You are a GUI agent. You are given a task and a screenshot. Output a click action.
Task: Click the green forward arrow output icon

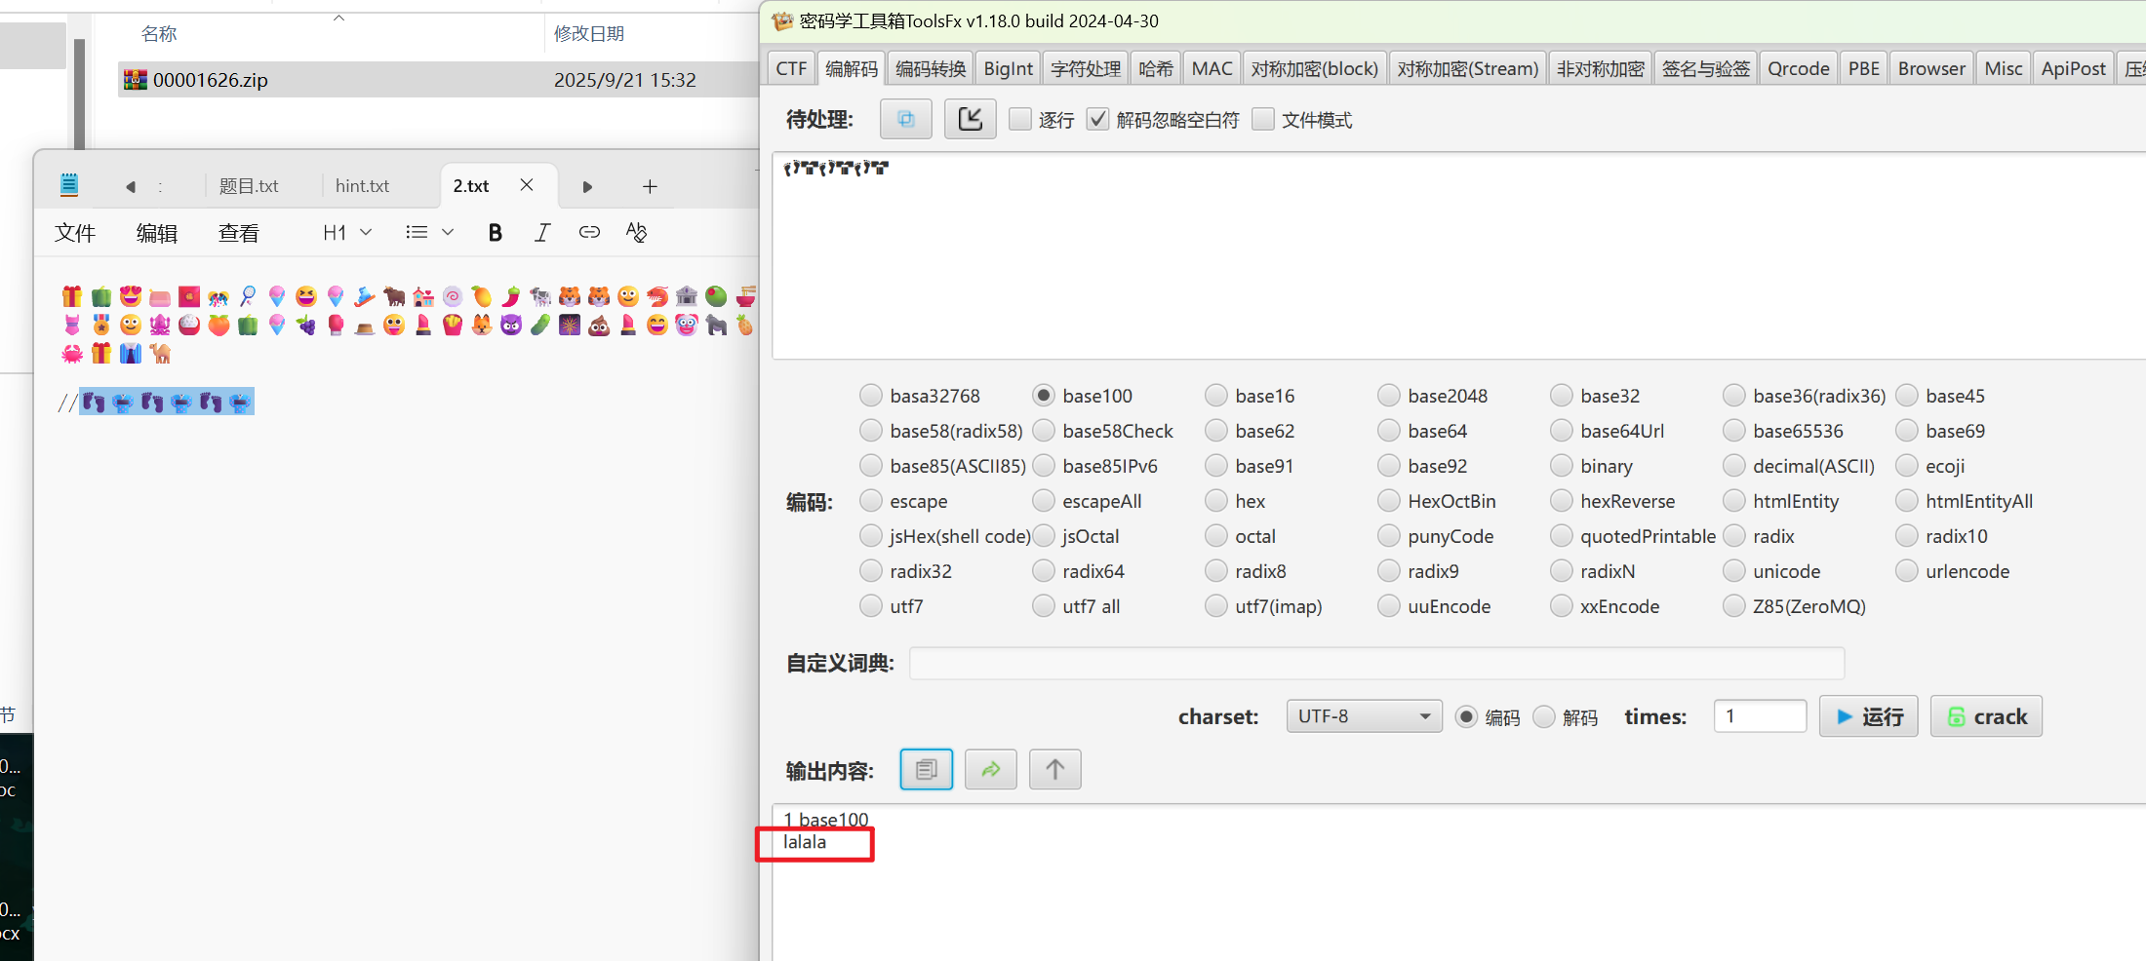[x=990, y=770]
